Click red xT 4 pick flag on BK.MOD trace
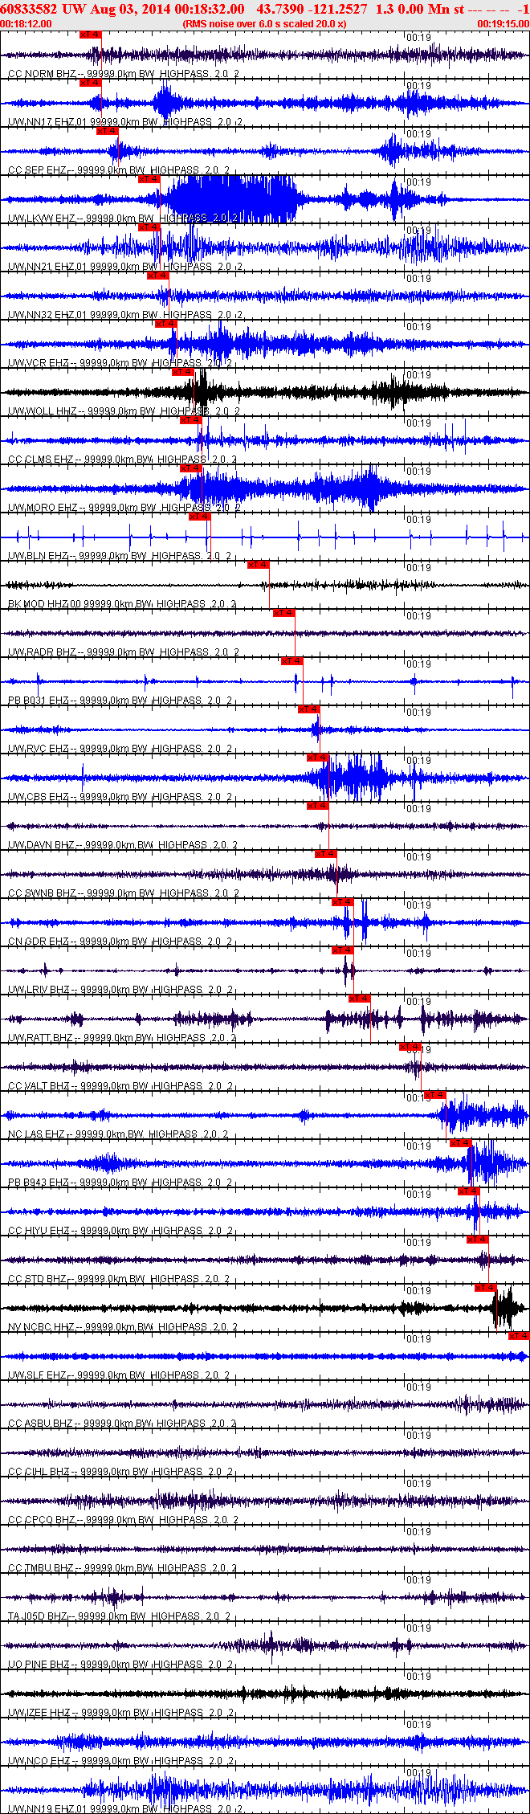This screenshot has height=1814, width=530. (x=258, y=565)
